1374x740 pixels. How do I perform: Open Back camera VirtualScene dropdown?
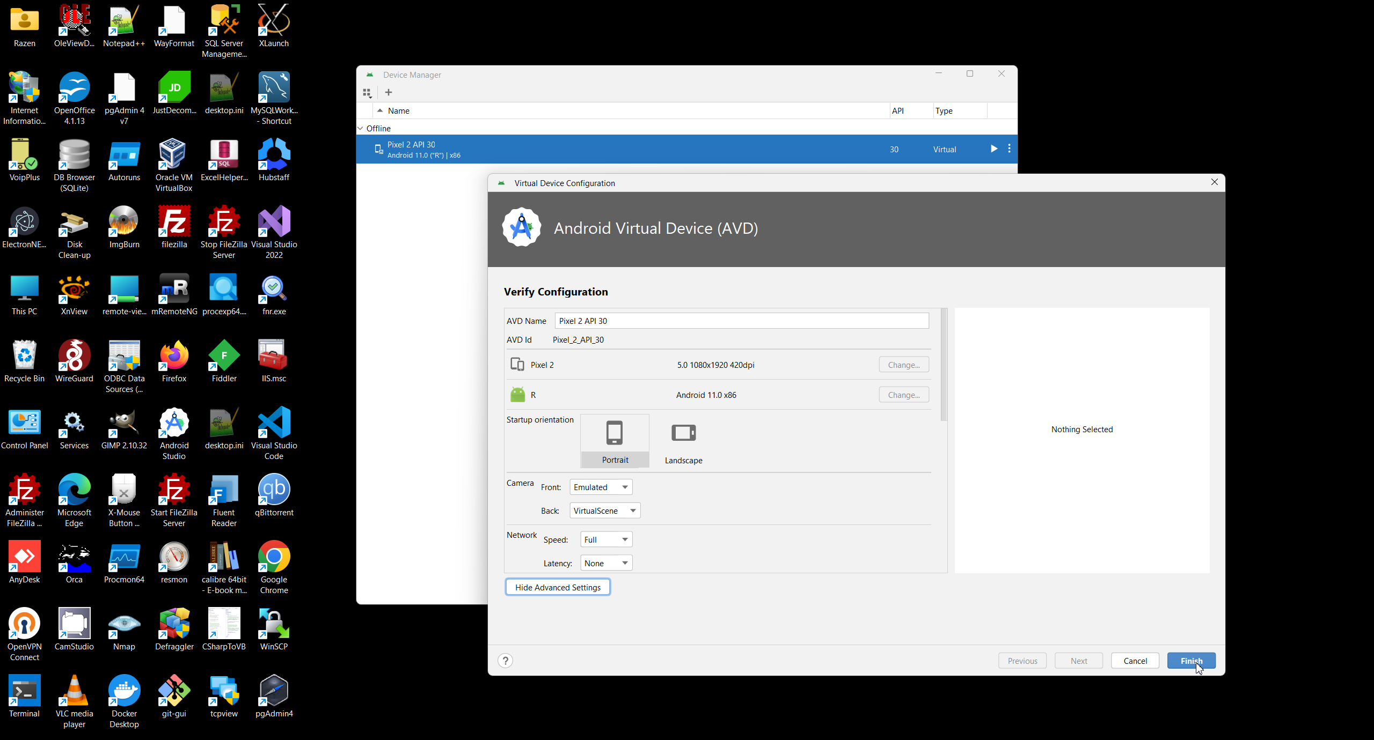coord(604,510)
